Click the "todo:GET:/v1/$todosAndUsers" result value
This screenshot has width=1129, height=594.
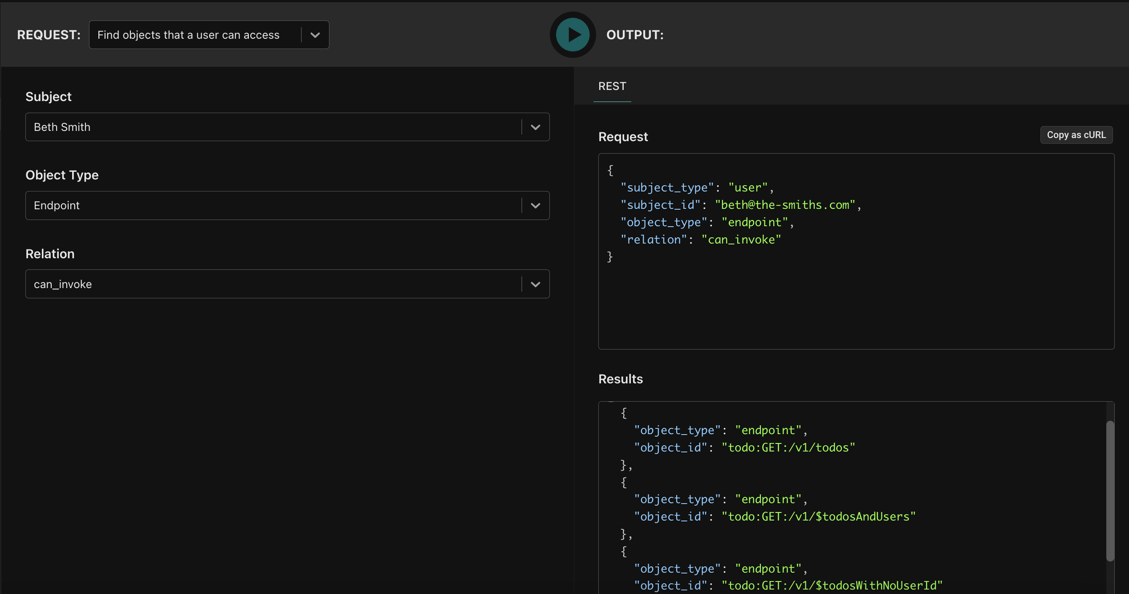pos(818,517)
